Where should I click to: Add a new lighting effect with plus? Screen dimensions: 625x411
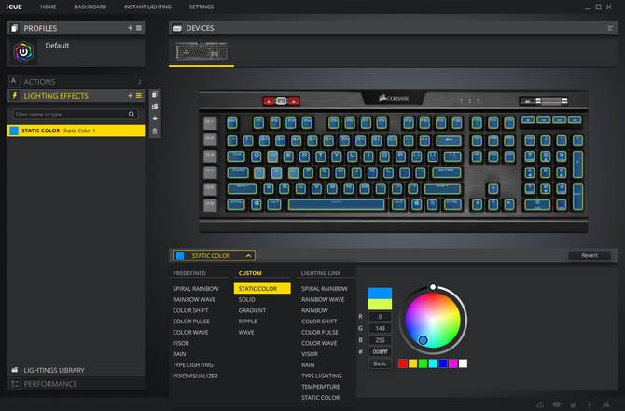click(130, 96)
